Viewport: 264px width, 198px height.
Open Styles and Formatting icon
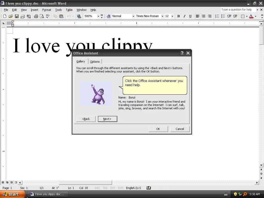109,16
